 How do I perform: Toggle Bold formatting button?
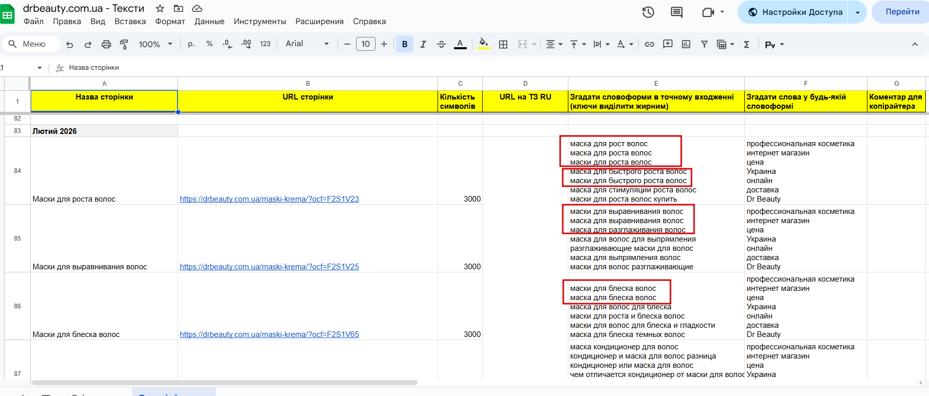pos(405,45)
